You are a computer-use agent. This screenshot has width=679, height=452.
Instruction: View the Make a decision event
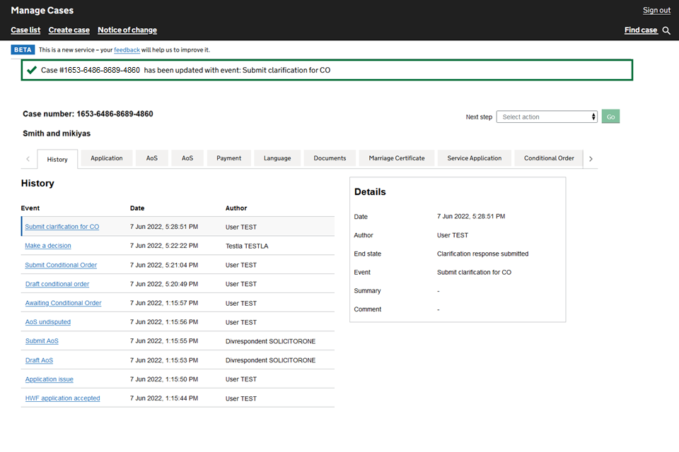tap(48, 246)
